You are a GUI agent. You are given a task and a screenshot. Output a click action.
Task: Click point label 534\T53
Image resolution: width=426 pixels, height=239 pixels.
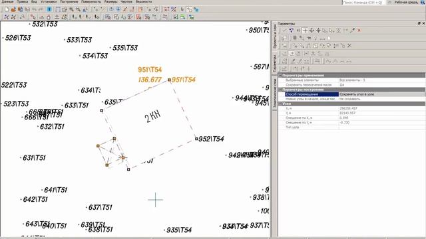95,56
